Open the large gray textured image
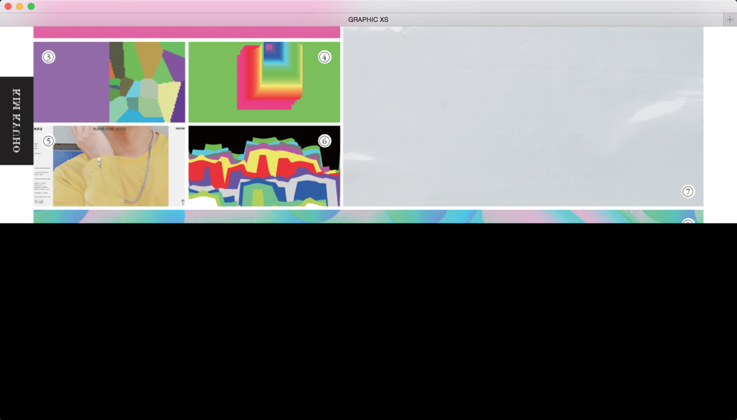 point(523,115)
